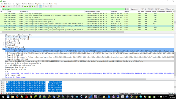Screen dimensions: 176x99
Task: Open capture options gear icon
Action: (9, 7)
